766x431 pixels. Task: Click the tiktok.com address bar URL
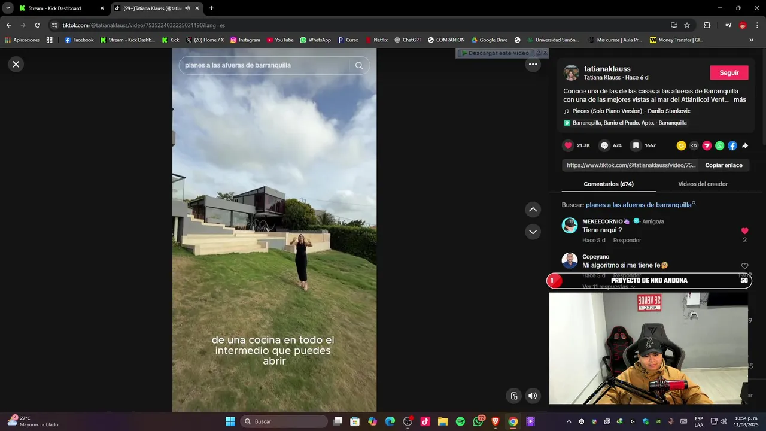tap(144, 25)
